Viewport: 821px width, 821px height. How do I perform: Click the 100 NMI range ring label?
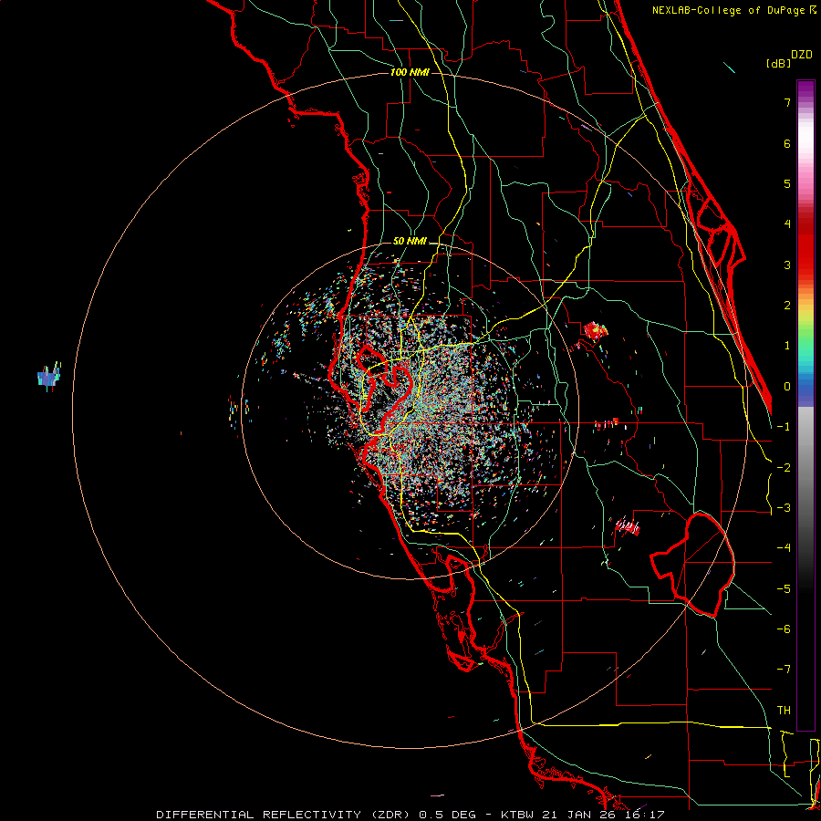click(410, 72)
